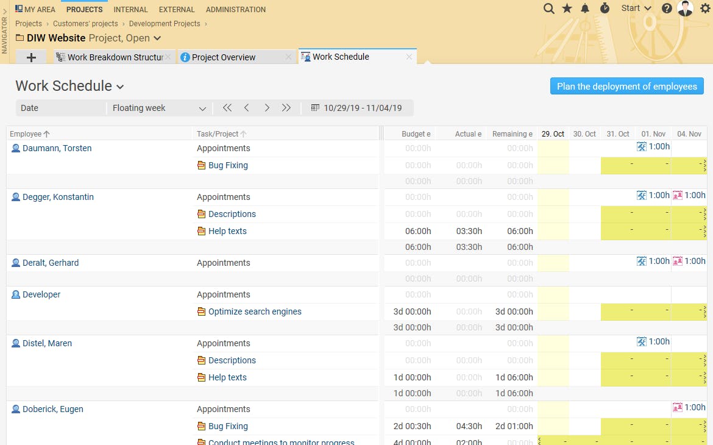Jump far forward with double-right arrows
The width and height of the screenshot is (713, 445).
286,108
